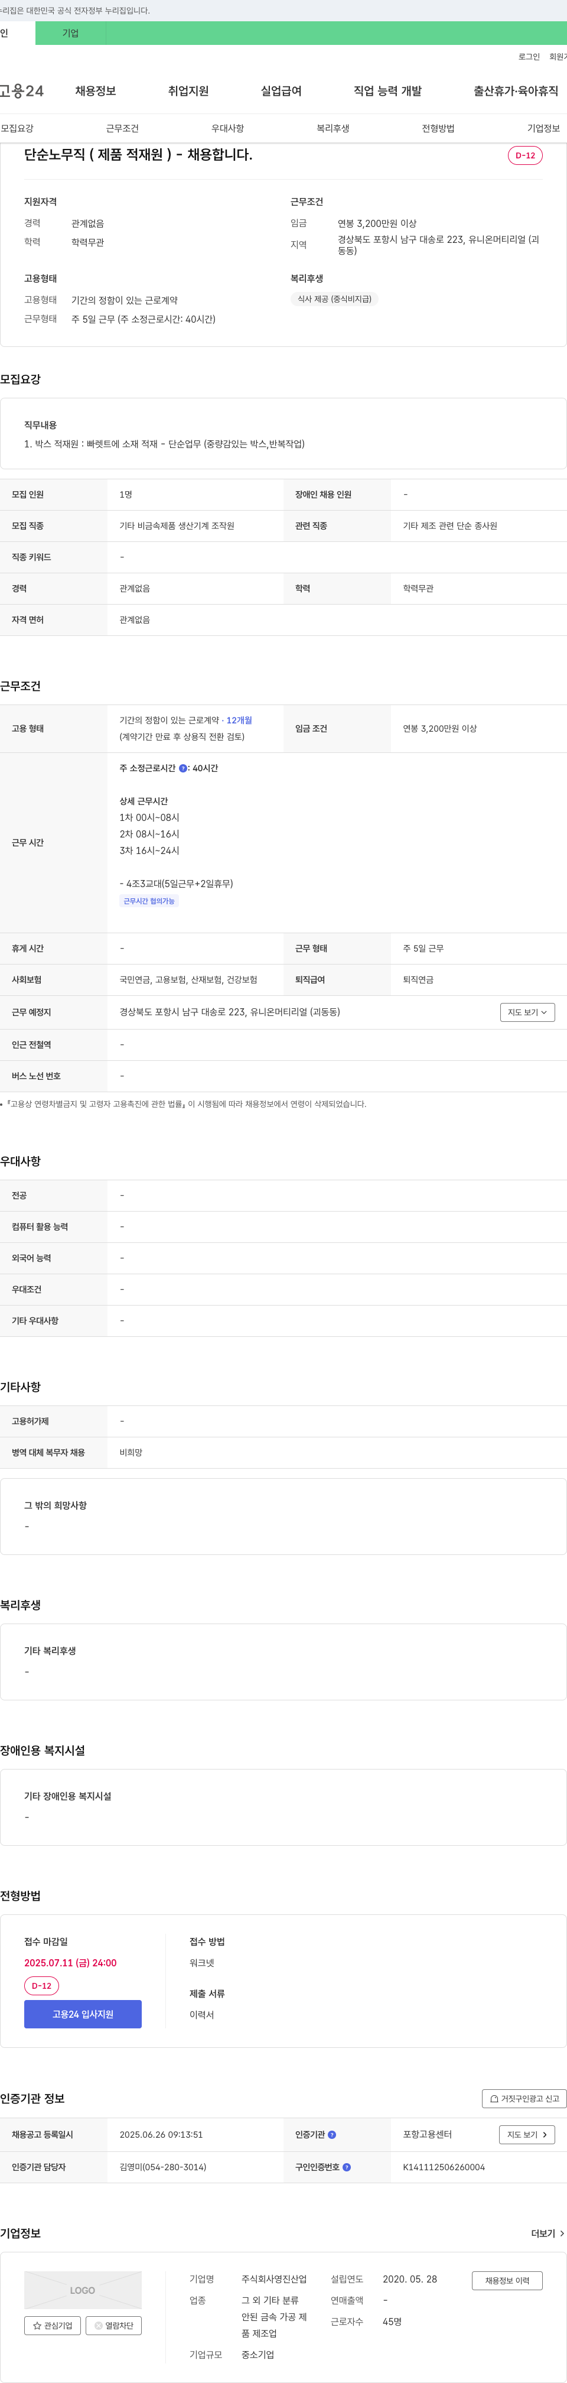Viewport: 567px width, 2383px height.
Task: Click the 기타 제조 관련 단순 종사원 cell
Action: point(449,525)
